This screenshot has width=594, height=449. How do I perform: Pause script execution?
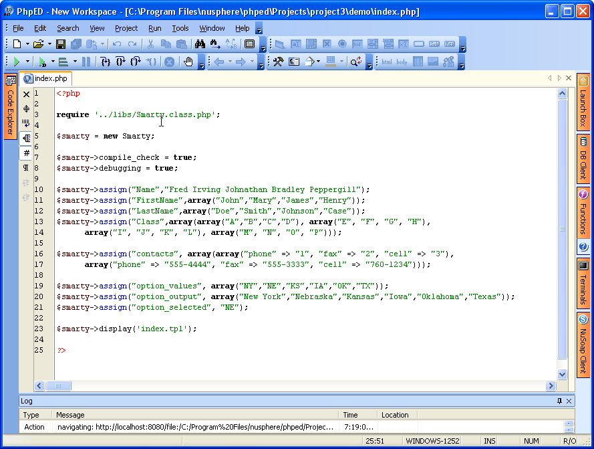86,61
